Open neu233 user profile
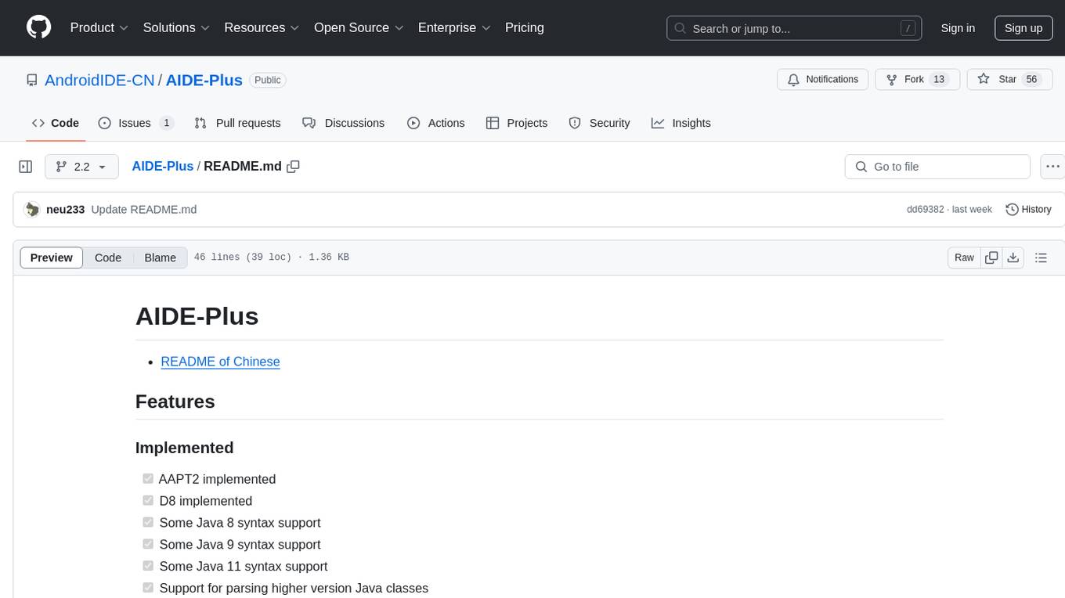 [x=65, y=209]
